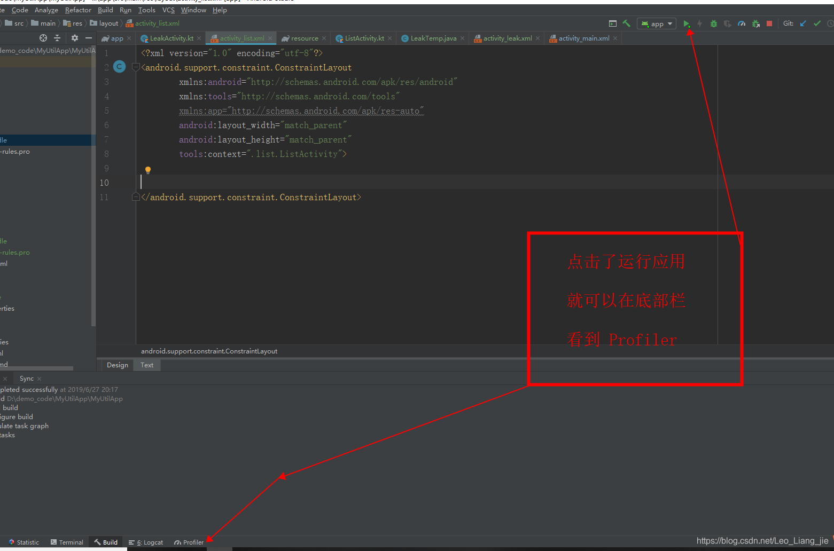
Task: Open the app run configuration dropdown
Action: pos(657,23)
